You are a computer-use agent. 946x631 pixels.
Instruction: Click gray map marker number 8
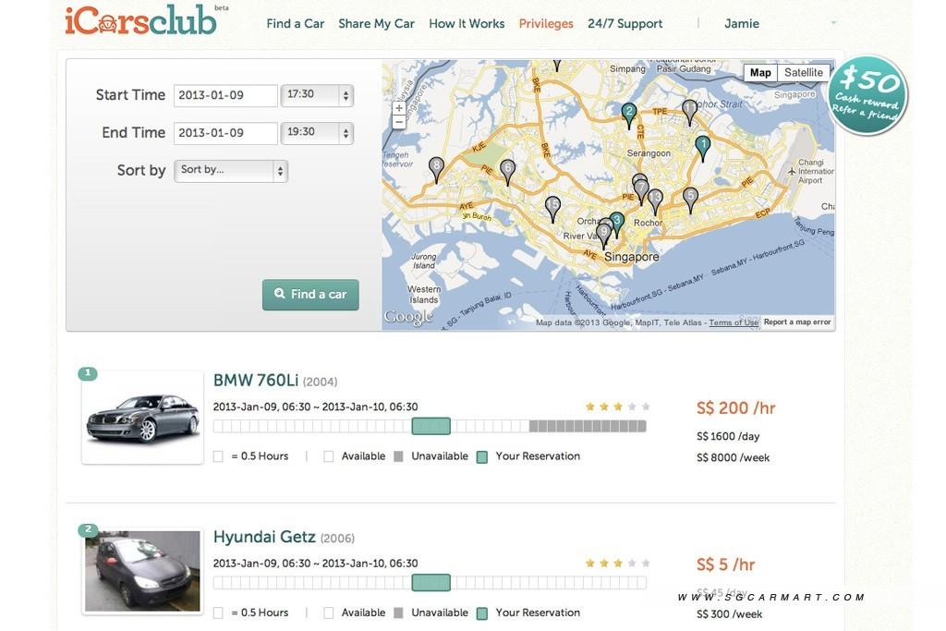pyautogui.click(x=436, y=167)
